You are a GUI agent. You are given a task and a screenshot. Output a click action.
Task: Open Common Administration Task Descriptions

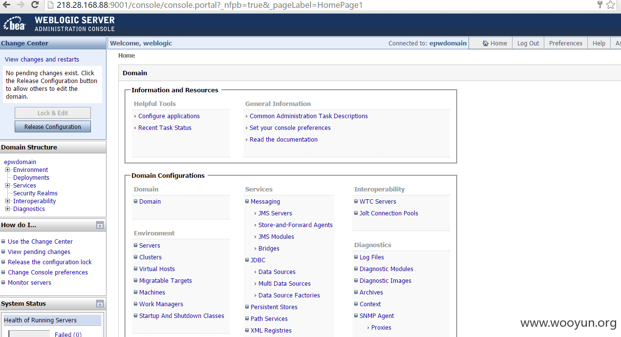click(309, 116)
